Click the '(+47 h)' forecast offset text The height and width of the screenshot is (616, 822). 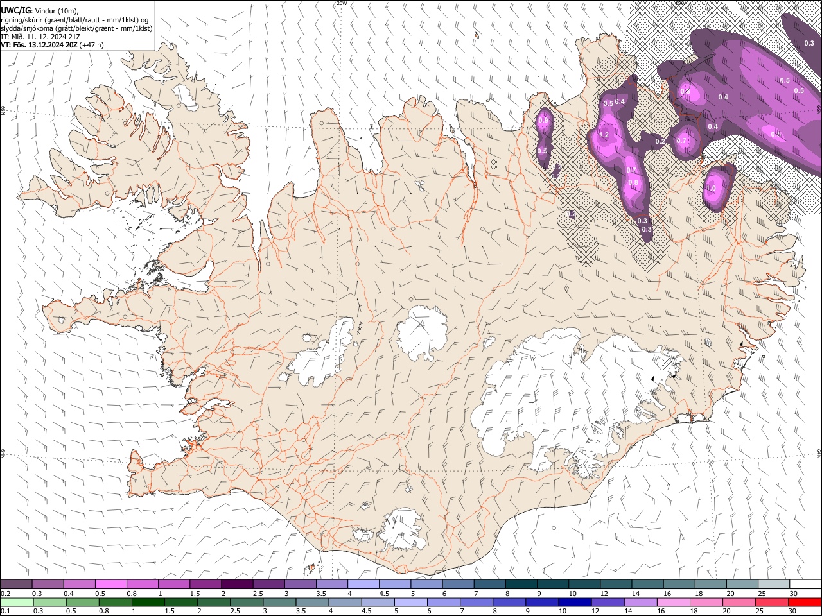92,45
